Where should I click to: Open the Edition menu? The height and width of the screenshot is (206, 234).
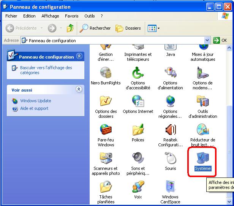point(29,16)
